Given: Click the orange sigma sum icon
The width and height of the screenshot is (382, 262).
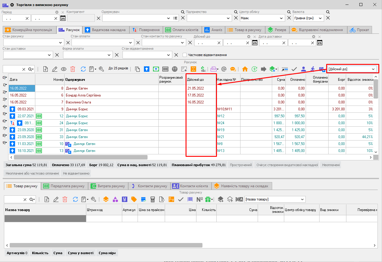Looking at the screenshot, I should [193, 69].
